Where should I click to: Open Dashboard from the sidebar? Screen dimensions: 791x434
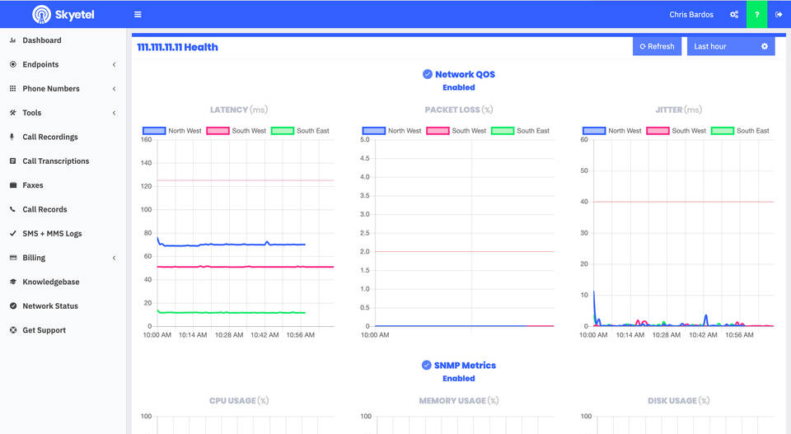click(41, 40)
